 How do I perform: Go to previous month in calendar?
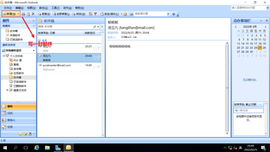[x=235, y=27]
